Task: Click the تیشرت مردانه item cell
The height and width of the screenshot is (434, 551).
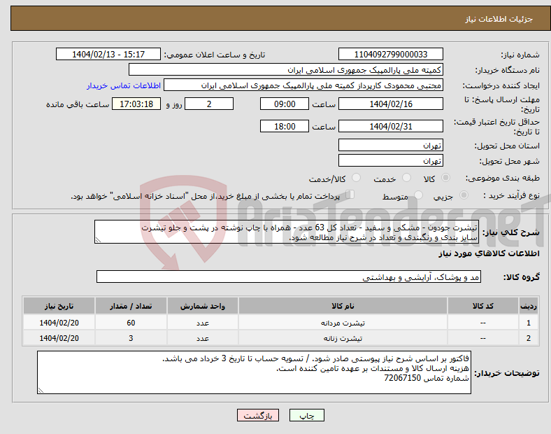Action: click(x=343, y=323)
